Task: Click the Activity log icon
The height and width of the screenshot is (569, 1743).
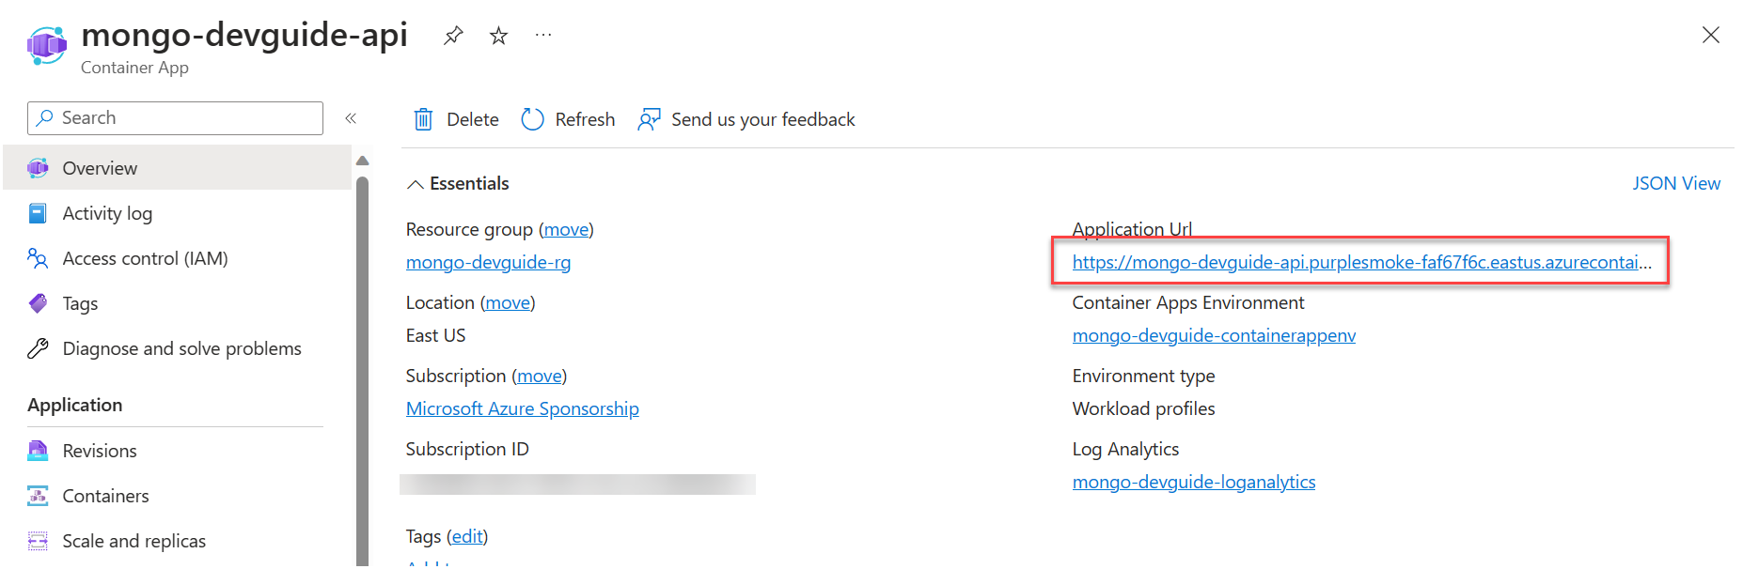Action: [38, 213]
